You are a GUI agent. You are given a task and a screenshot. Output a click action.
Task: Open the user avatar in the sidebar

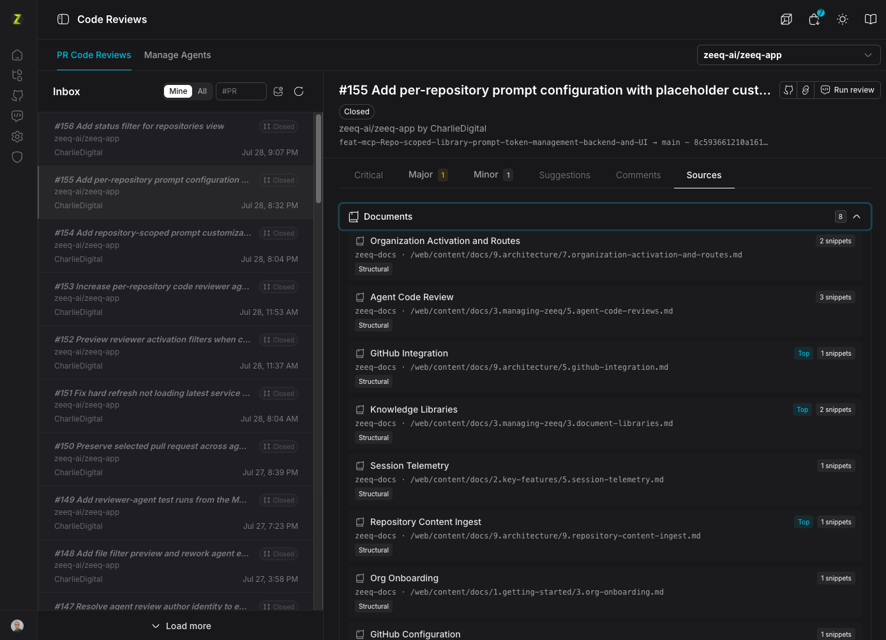(17, 626)
